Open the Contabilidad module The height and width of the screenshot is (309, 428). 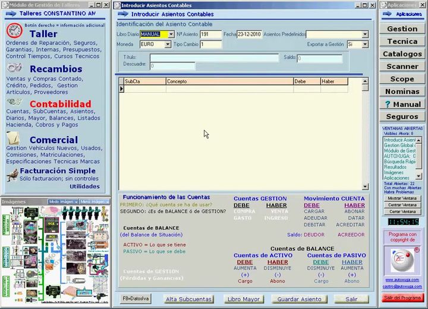pos(60,104)
